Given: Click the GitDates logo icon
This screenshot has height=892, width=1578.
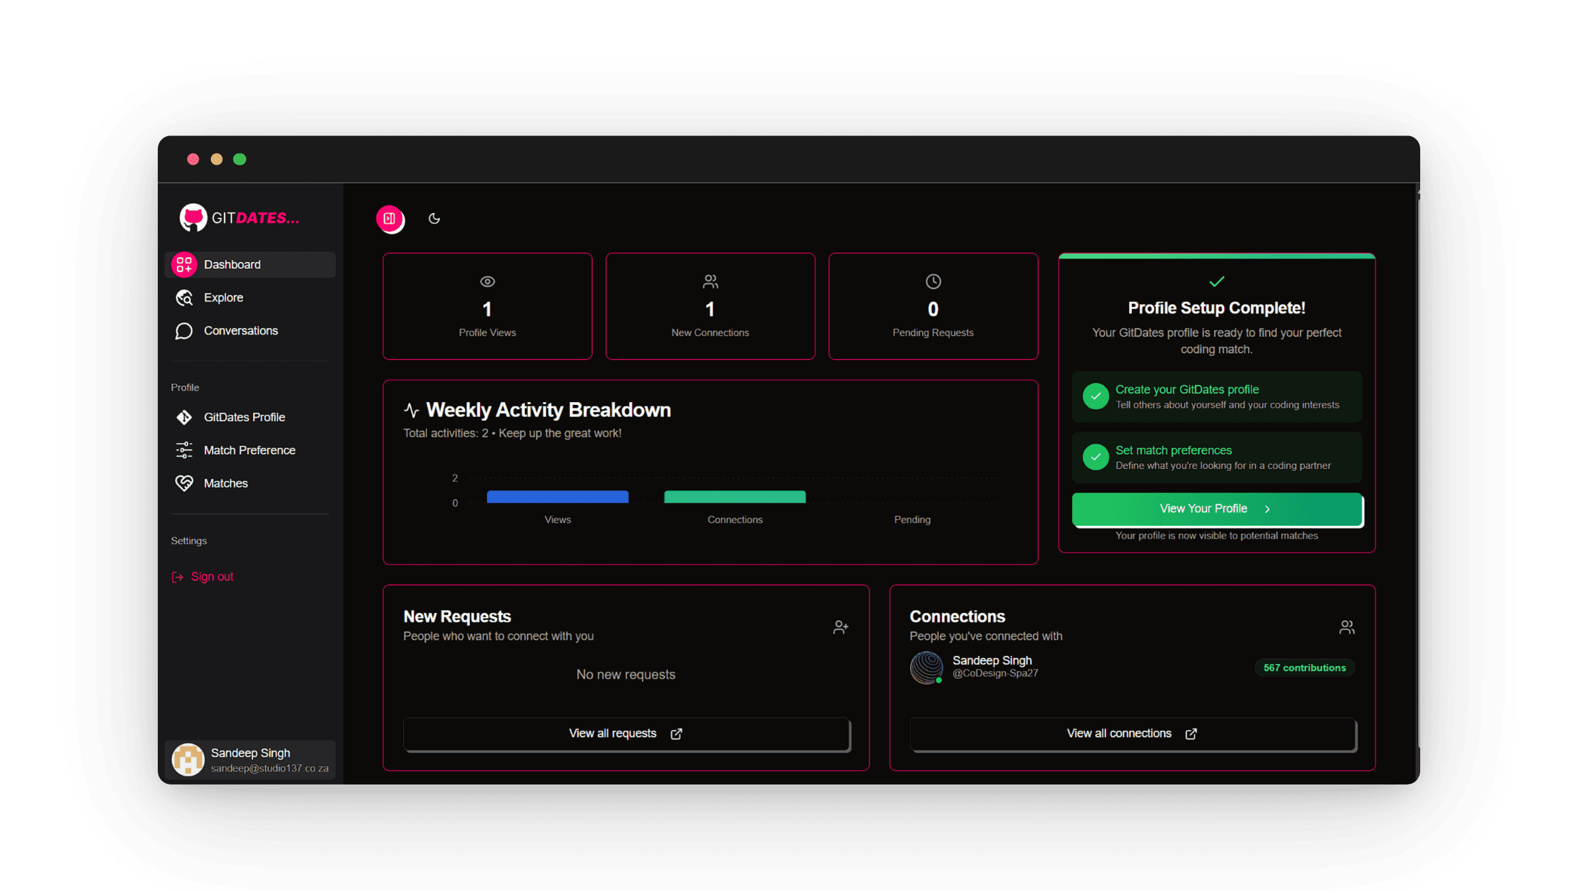Looking at the screenshot, I should 193,218.
